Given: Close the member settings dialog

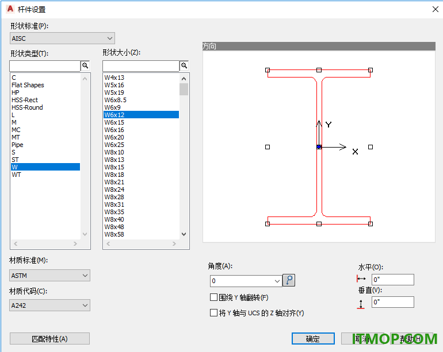Looking at the screenshot, I should click(x=436, y=9).
